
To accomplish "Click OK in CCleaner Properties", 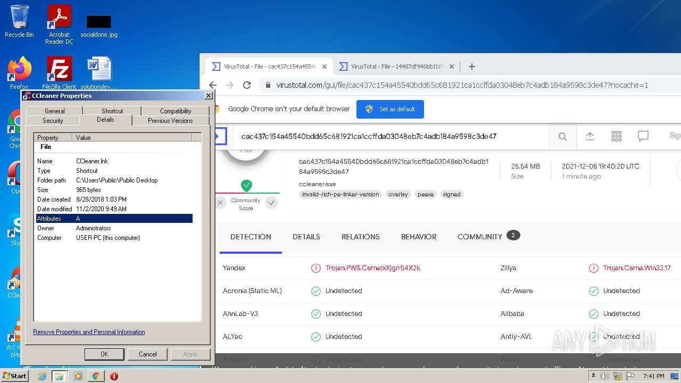I will point(104,354).
